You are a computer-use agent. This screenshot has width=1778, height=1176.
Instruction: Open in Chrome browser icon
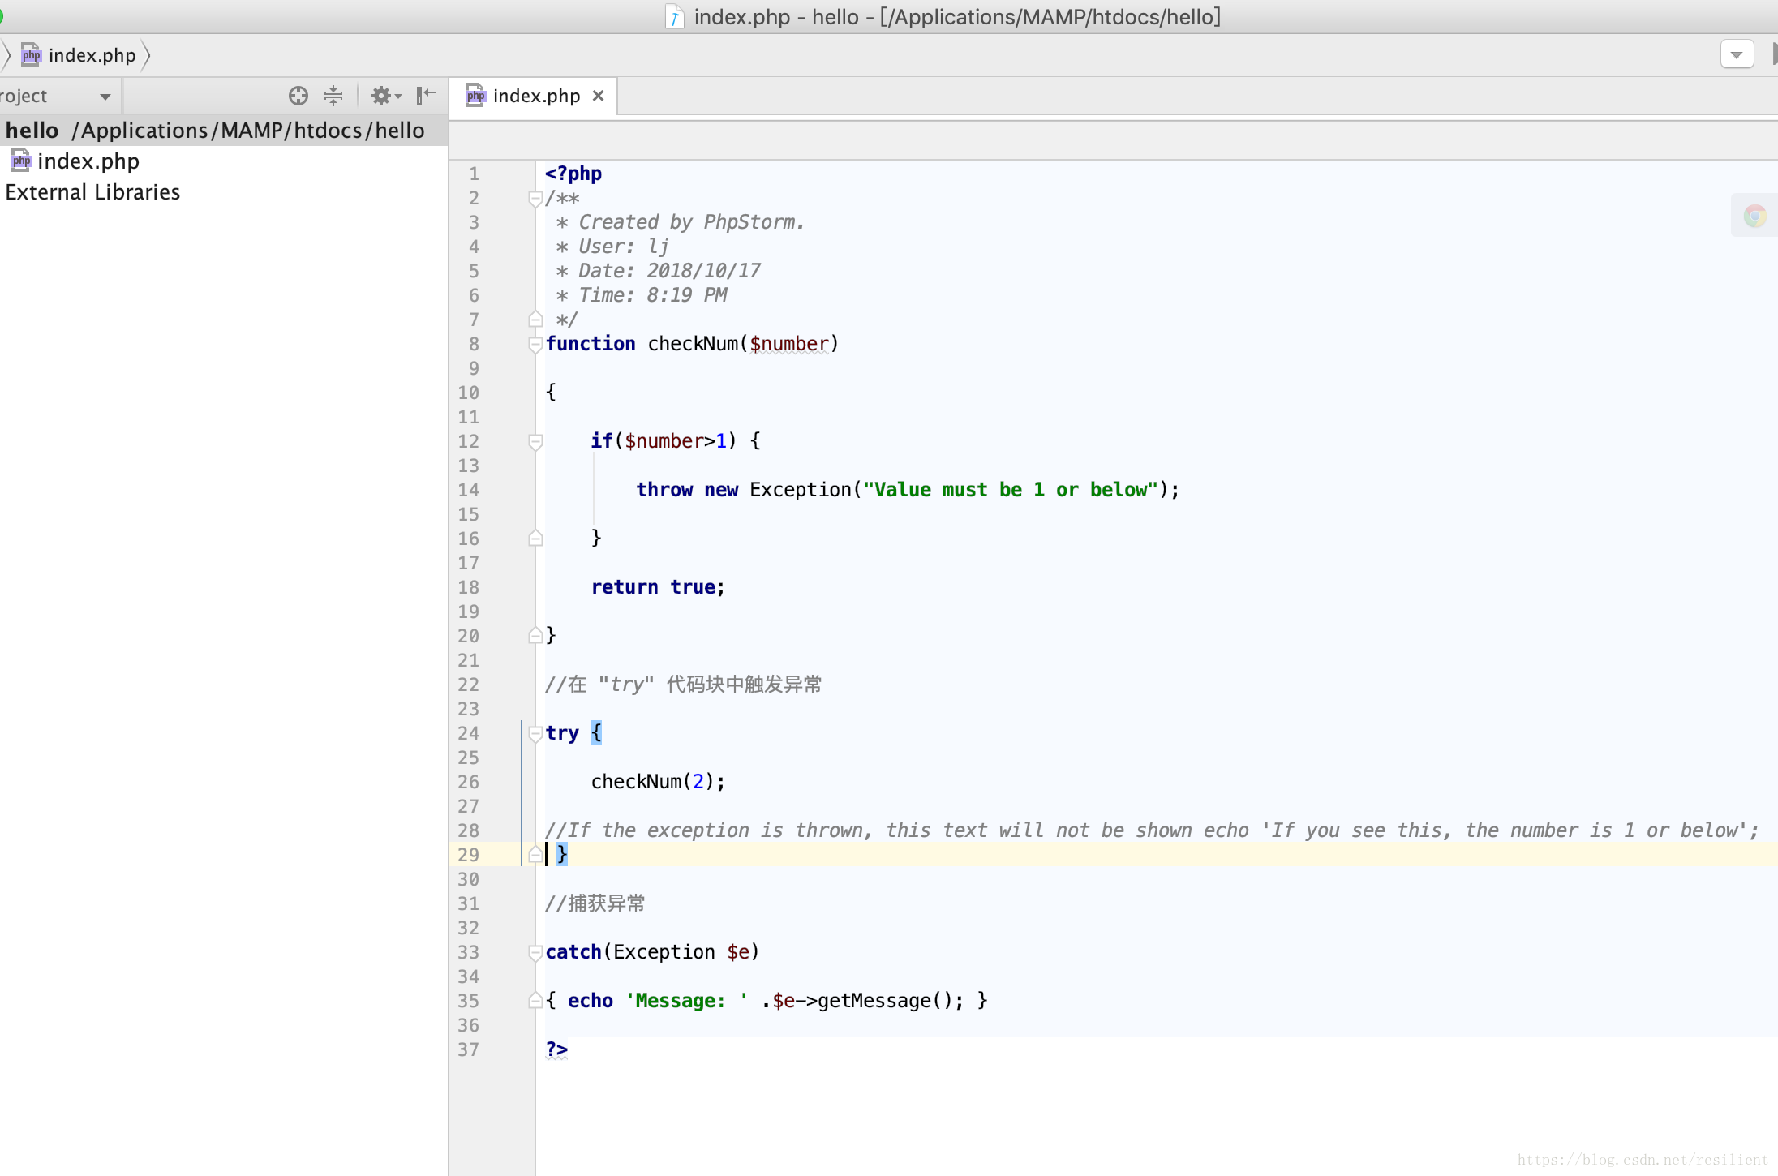(x=1754, y=216)
